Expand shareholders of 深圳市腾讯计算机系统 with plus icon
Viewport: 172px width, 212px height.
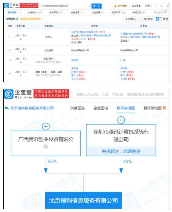[121, 120]
